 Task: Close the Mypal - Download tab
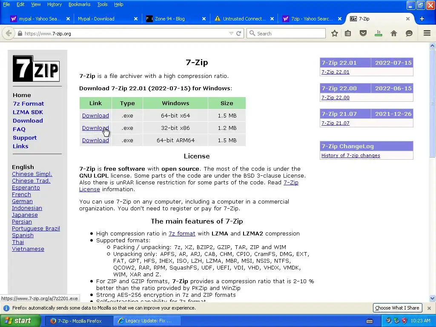[x=136, y=19]
